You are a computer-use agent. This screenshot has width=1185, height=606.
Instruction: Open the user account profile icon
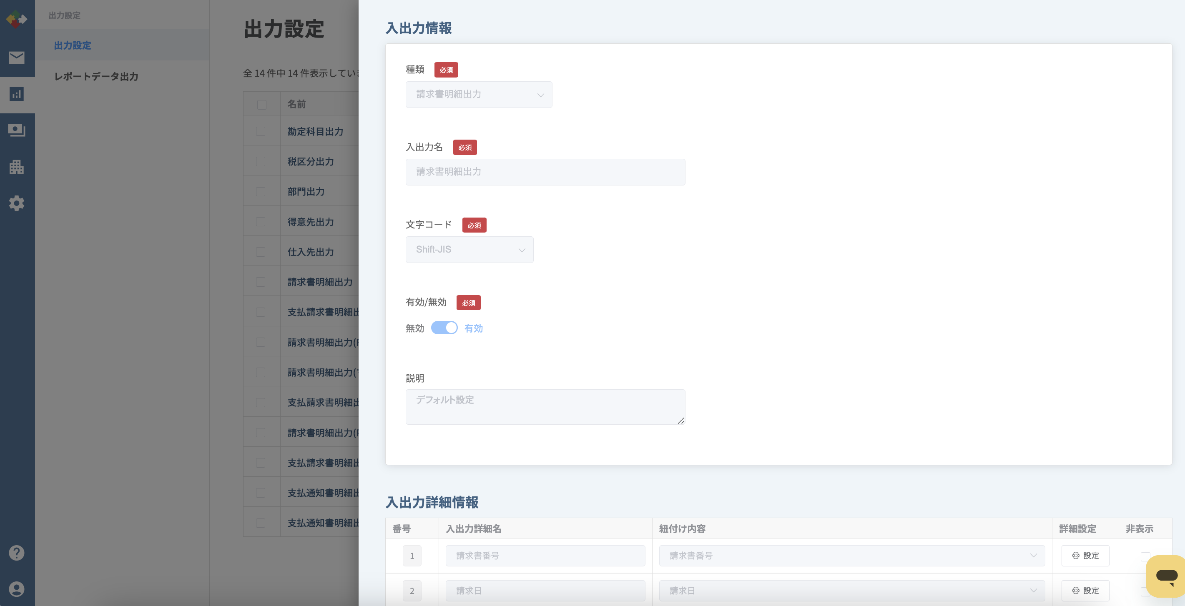pos(17,589)
